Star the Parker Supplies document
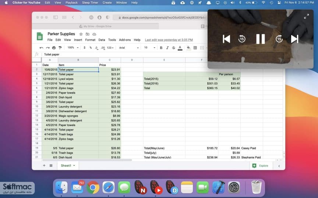The image size is (318, 198). point(81,34)
